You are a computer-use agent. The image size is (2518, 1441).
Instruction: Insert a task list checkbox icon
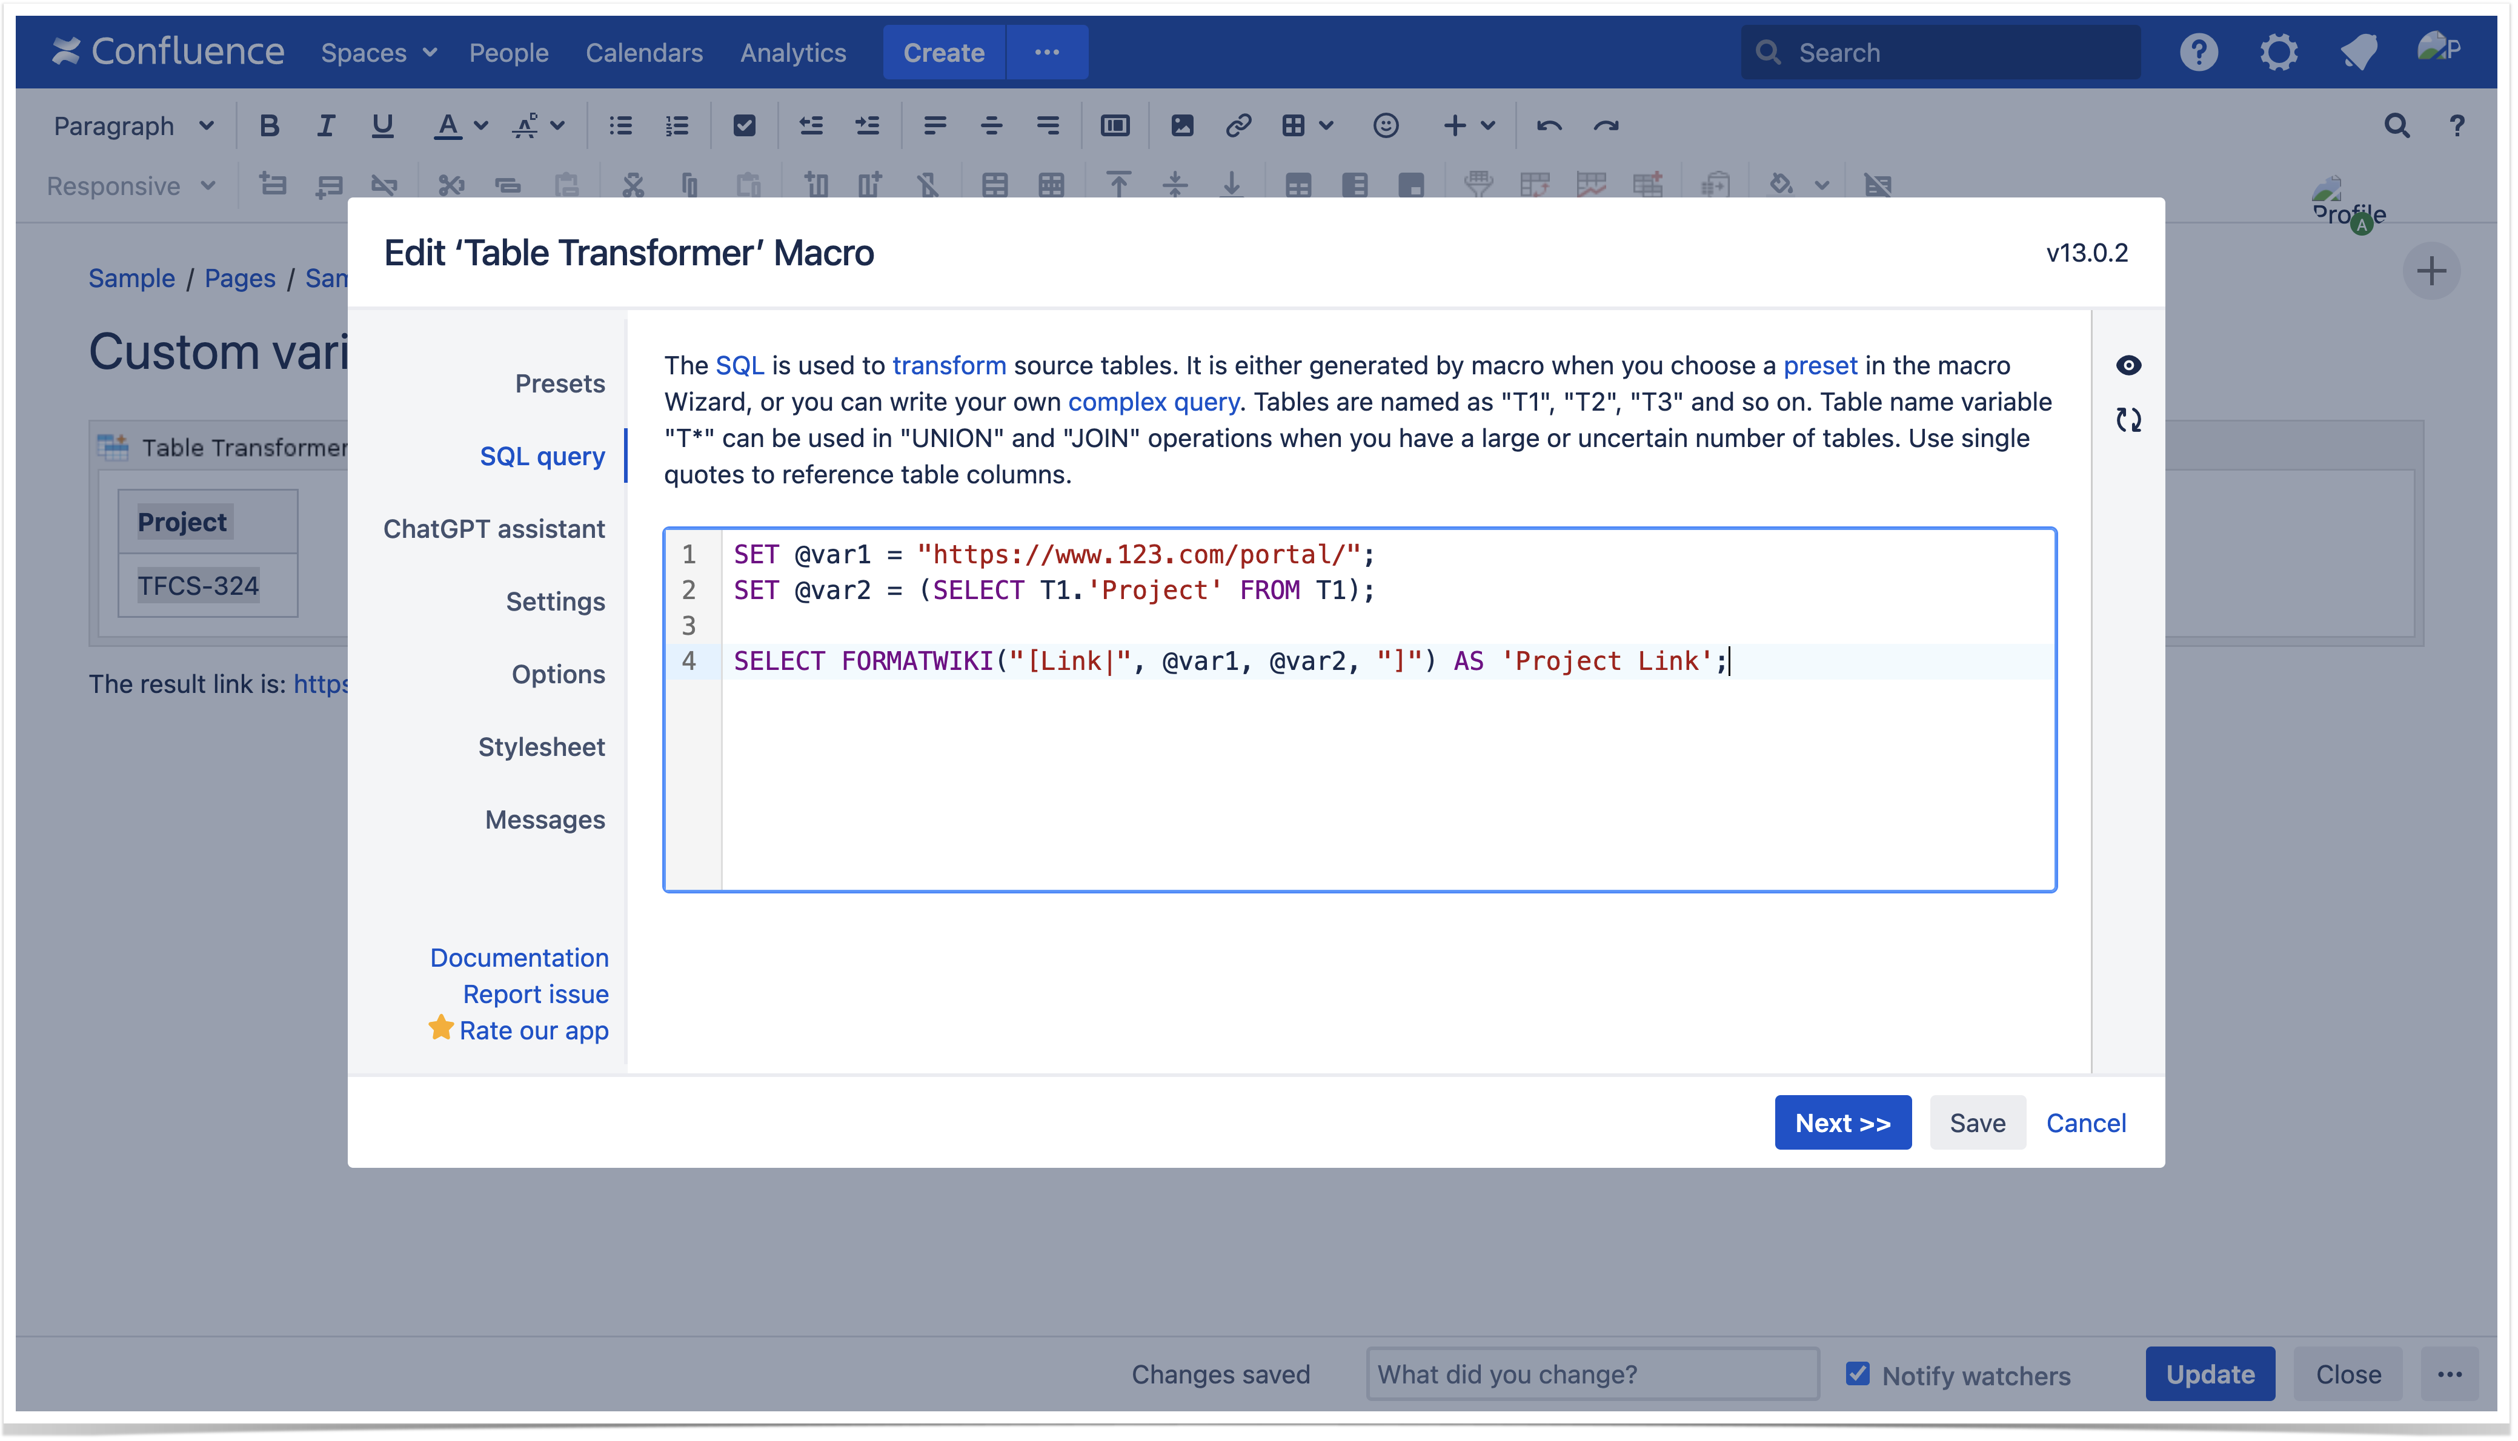[745, 126]
